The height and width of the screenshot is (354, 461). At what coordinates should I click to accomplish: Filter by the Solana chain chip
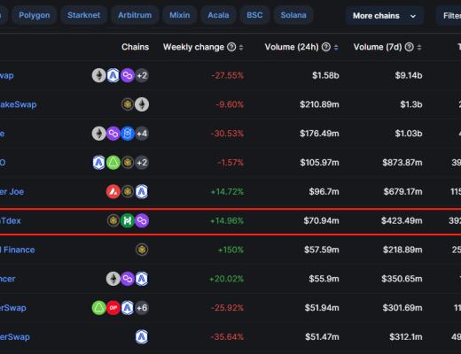[x=293, y=15]
